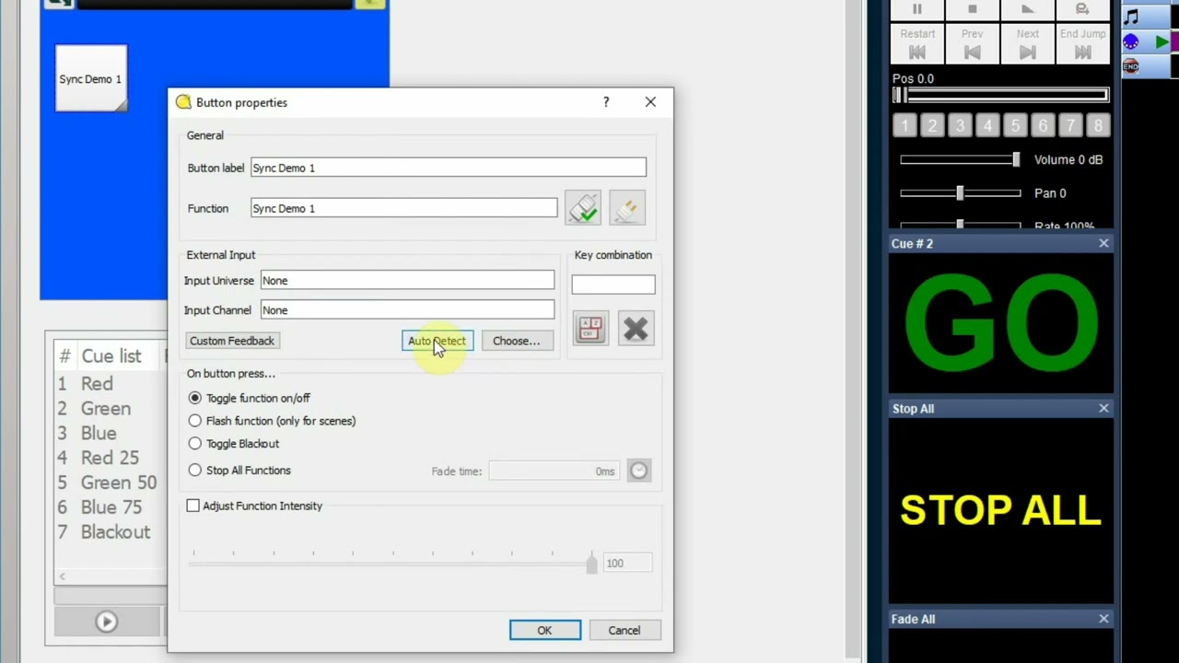Play the cue list with round play button
The height and width of the screenshot is (663, 1179).
(x=106, y=622)
